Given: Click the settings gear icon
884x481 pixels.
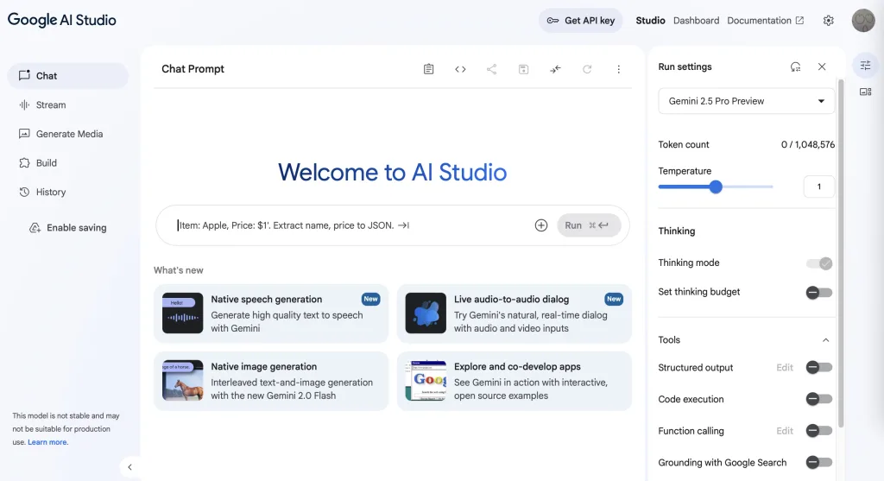Looking at the screenshot, I should (828, 21).
